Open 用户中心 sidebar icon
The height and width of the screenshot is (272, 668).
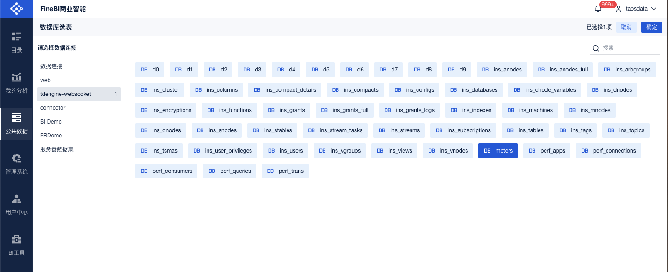pyautogui.click(x=17, y=200)
